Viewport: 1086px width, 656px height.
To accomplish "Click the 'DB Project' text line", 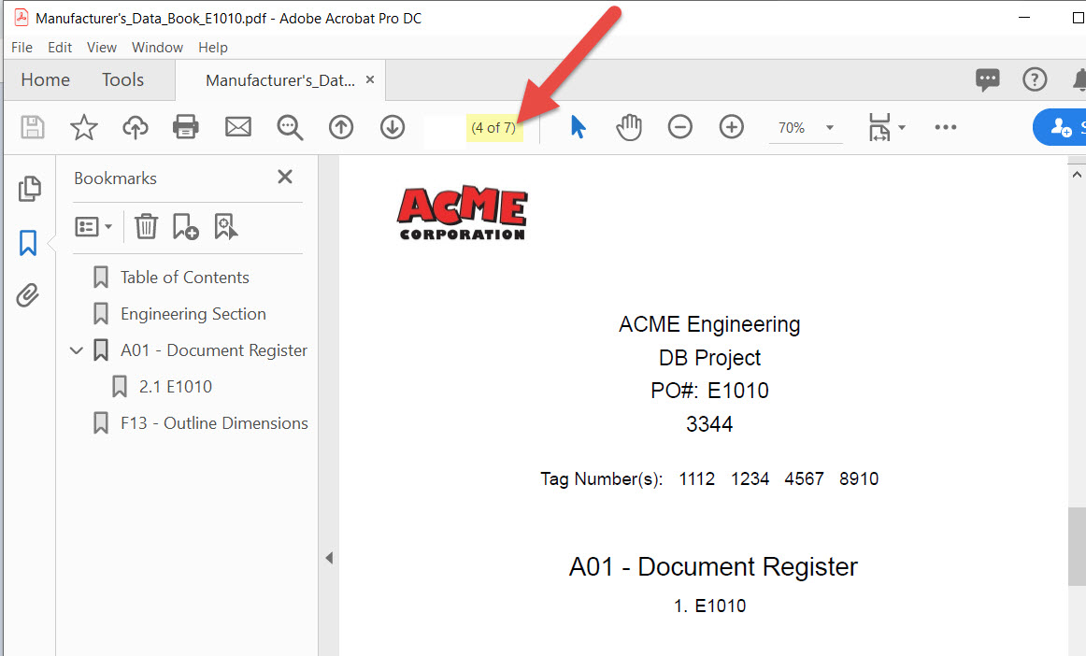I will (710, 358).
